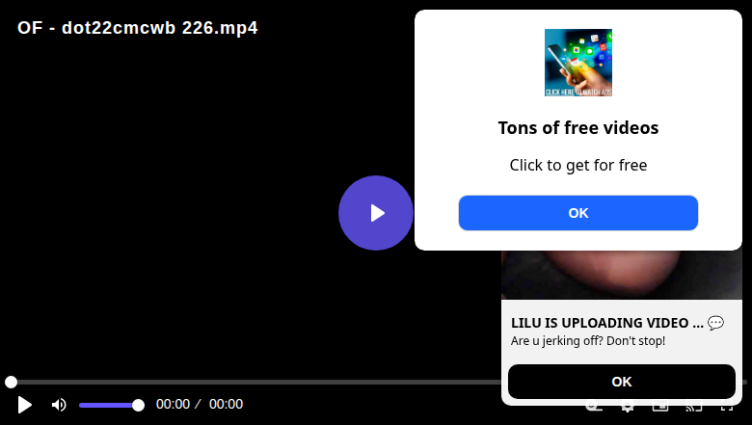Viewport: 752px width, 425px height.
Task: Mute audio using the speaker icon
Action: click(59, 405)
